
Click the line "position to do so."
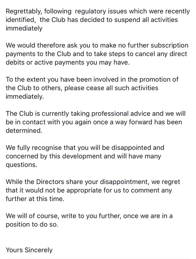(32, 224)
